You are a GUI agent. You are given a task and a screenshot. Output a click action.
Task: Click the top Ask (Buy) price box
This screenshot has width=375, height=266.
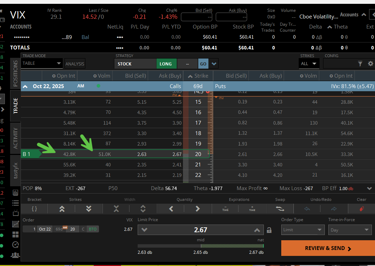pyautogui.click(x=231, y=17)
